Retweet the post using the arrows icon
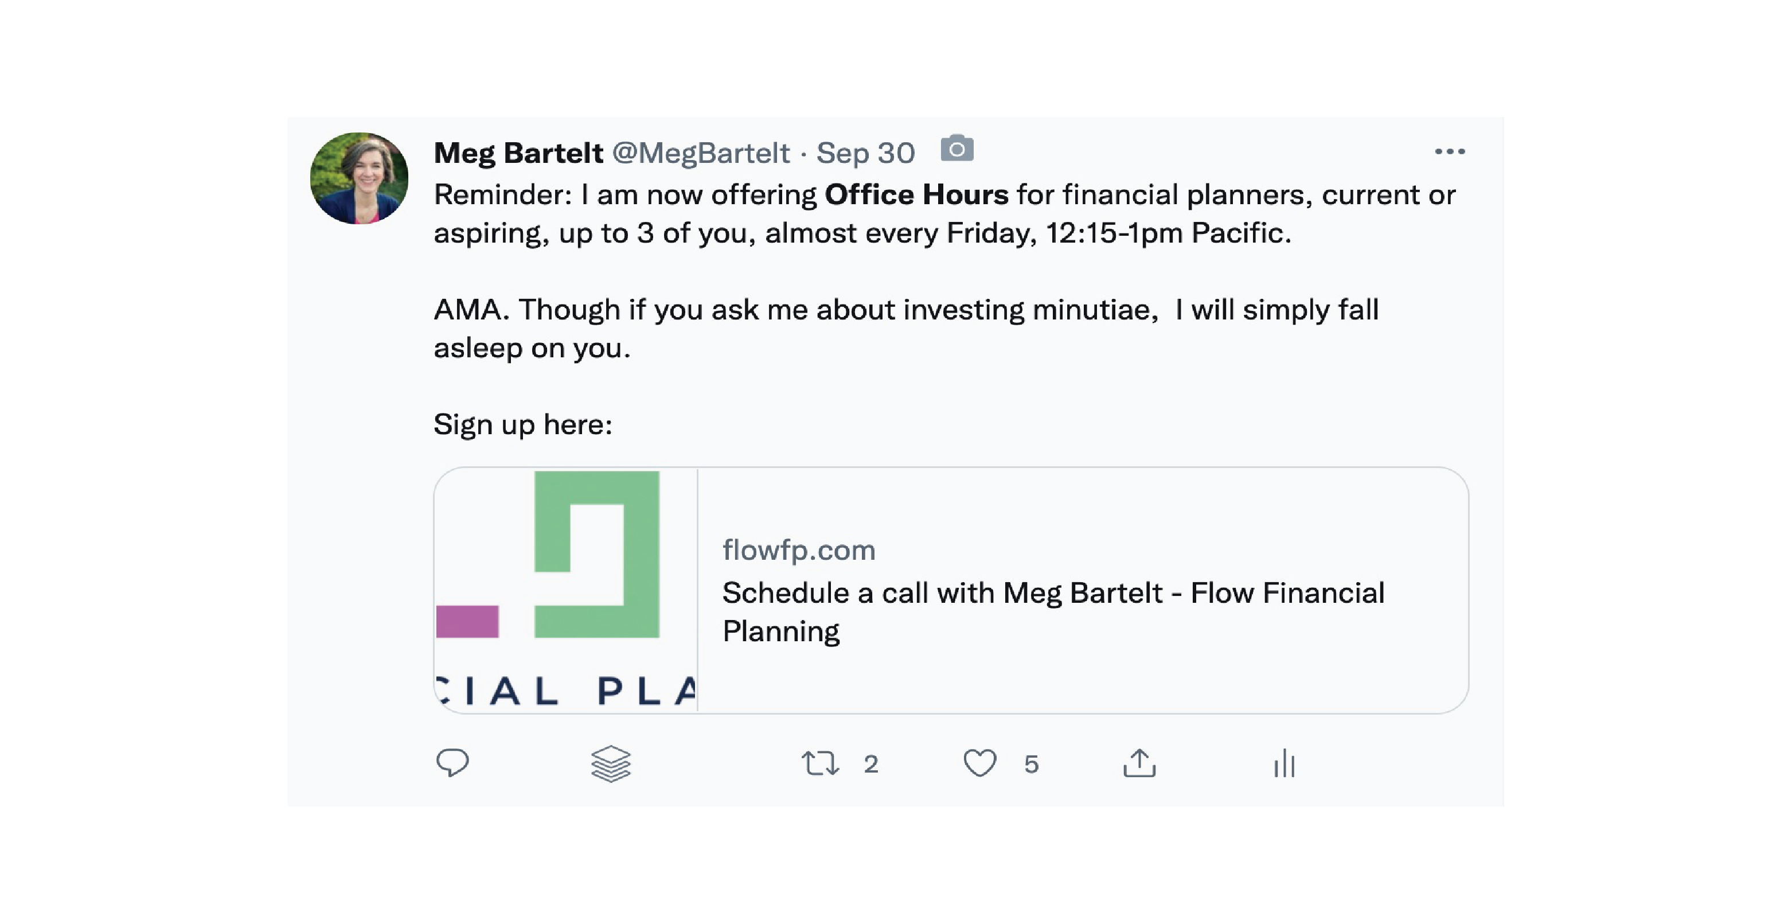Image resolution: width=1792 pixels, height=924 pixels. click(x=820, y=763)
